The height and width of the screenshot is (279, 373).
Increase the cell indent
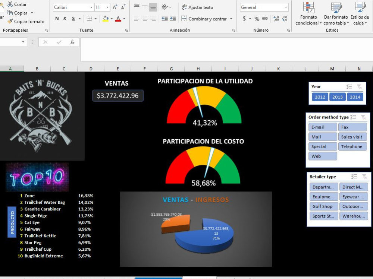[173, 19]
